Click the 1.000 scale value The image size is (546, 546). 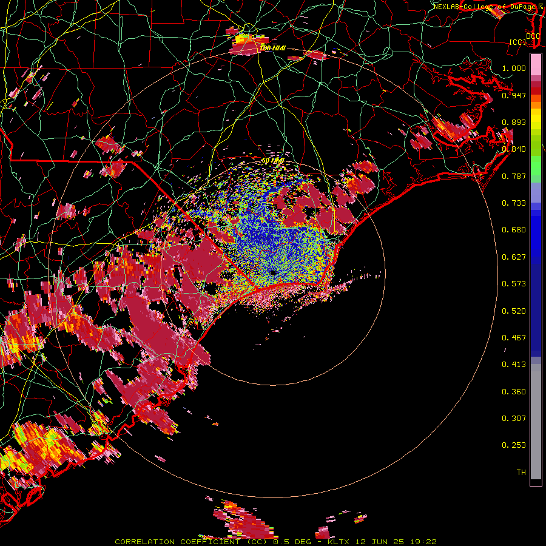click(x=514, y=69)
